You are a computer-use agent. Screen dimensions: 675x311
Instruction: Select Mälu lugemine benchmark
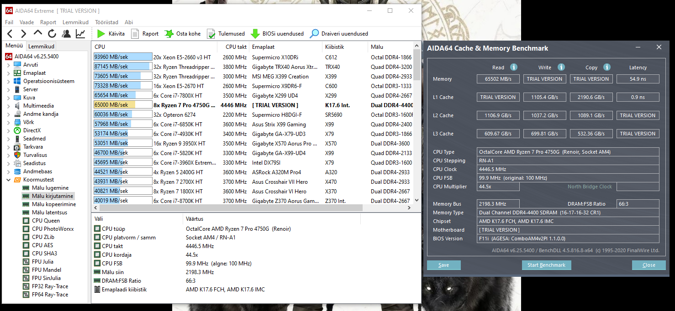coord(50,188)
